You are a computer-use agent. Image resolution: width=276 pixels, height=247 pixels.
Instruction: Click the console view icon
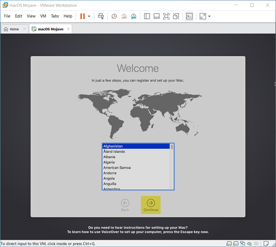pyautogui.click(x=189, y=16)
